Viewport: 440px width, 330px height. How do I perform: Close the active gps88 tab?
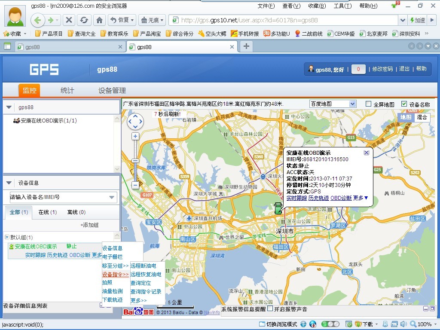click(232, 47)
